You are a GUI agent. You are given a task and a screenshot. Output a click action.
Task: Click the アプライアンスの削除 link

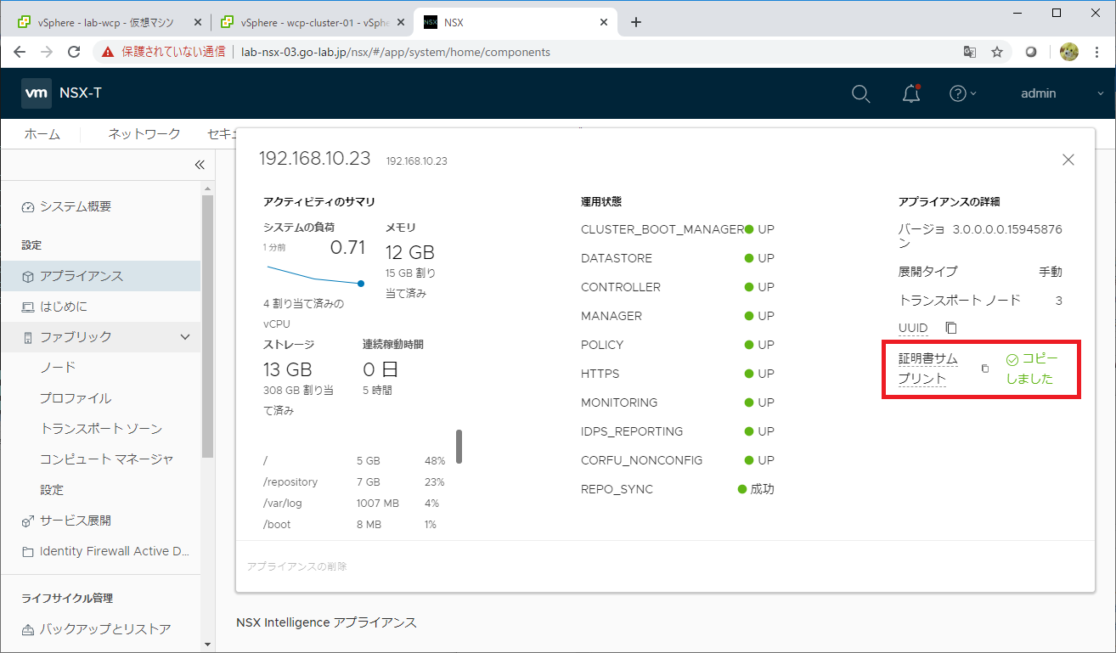[297, 566]
